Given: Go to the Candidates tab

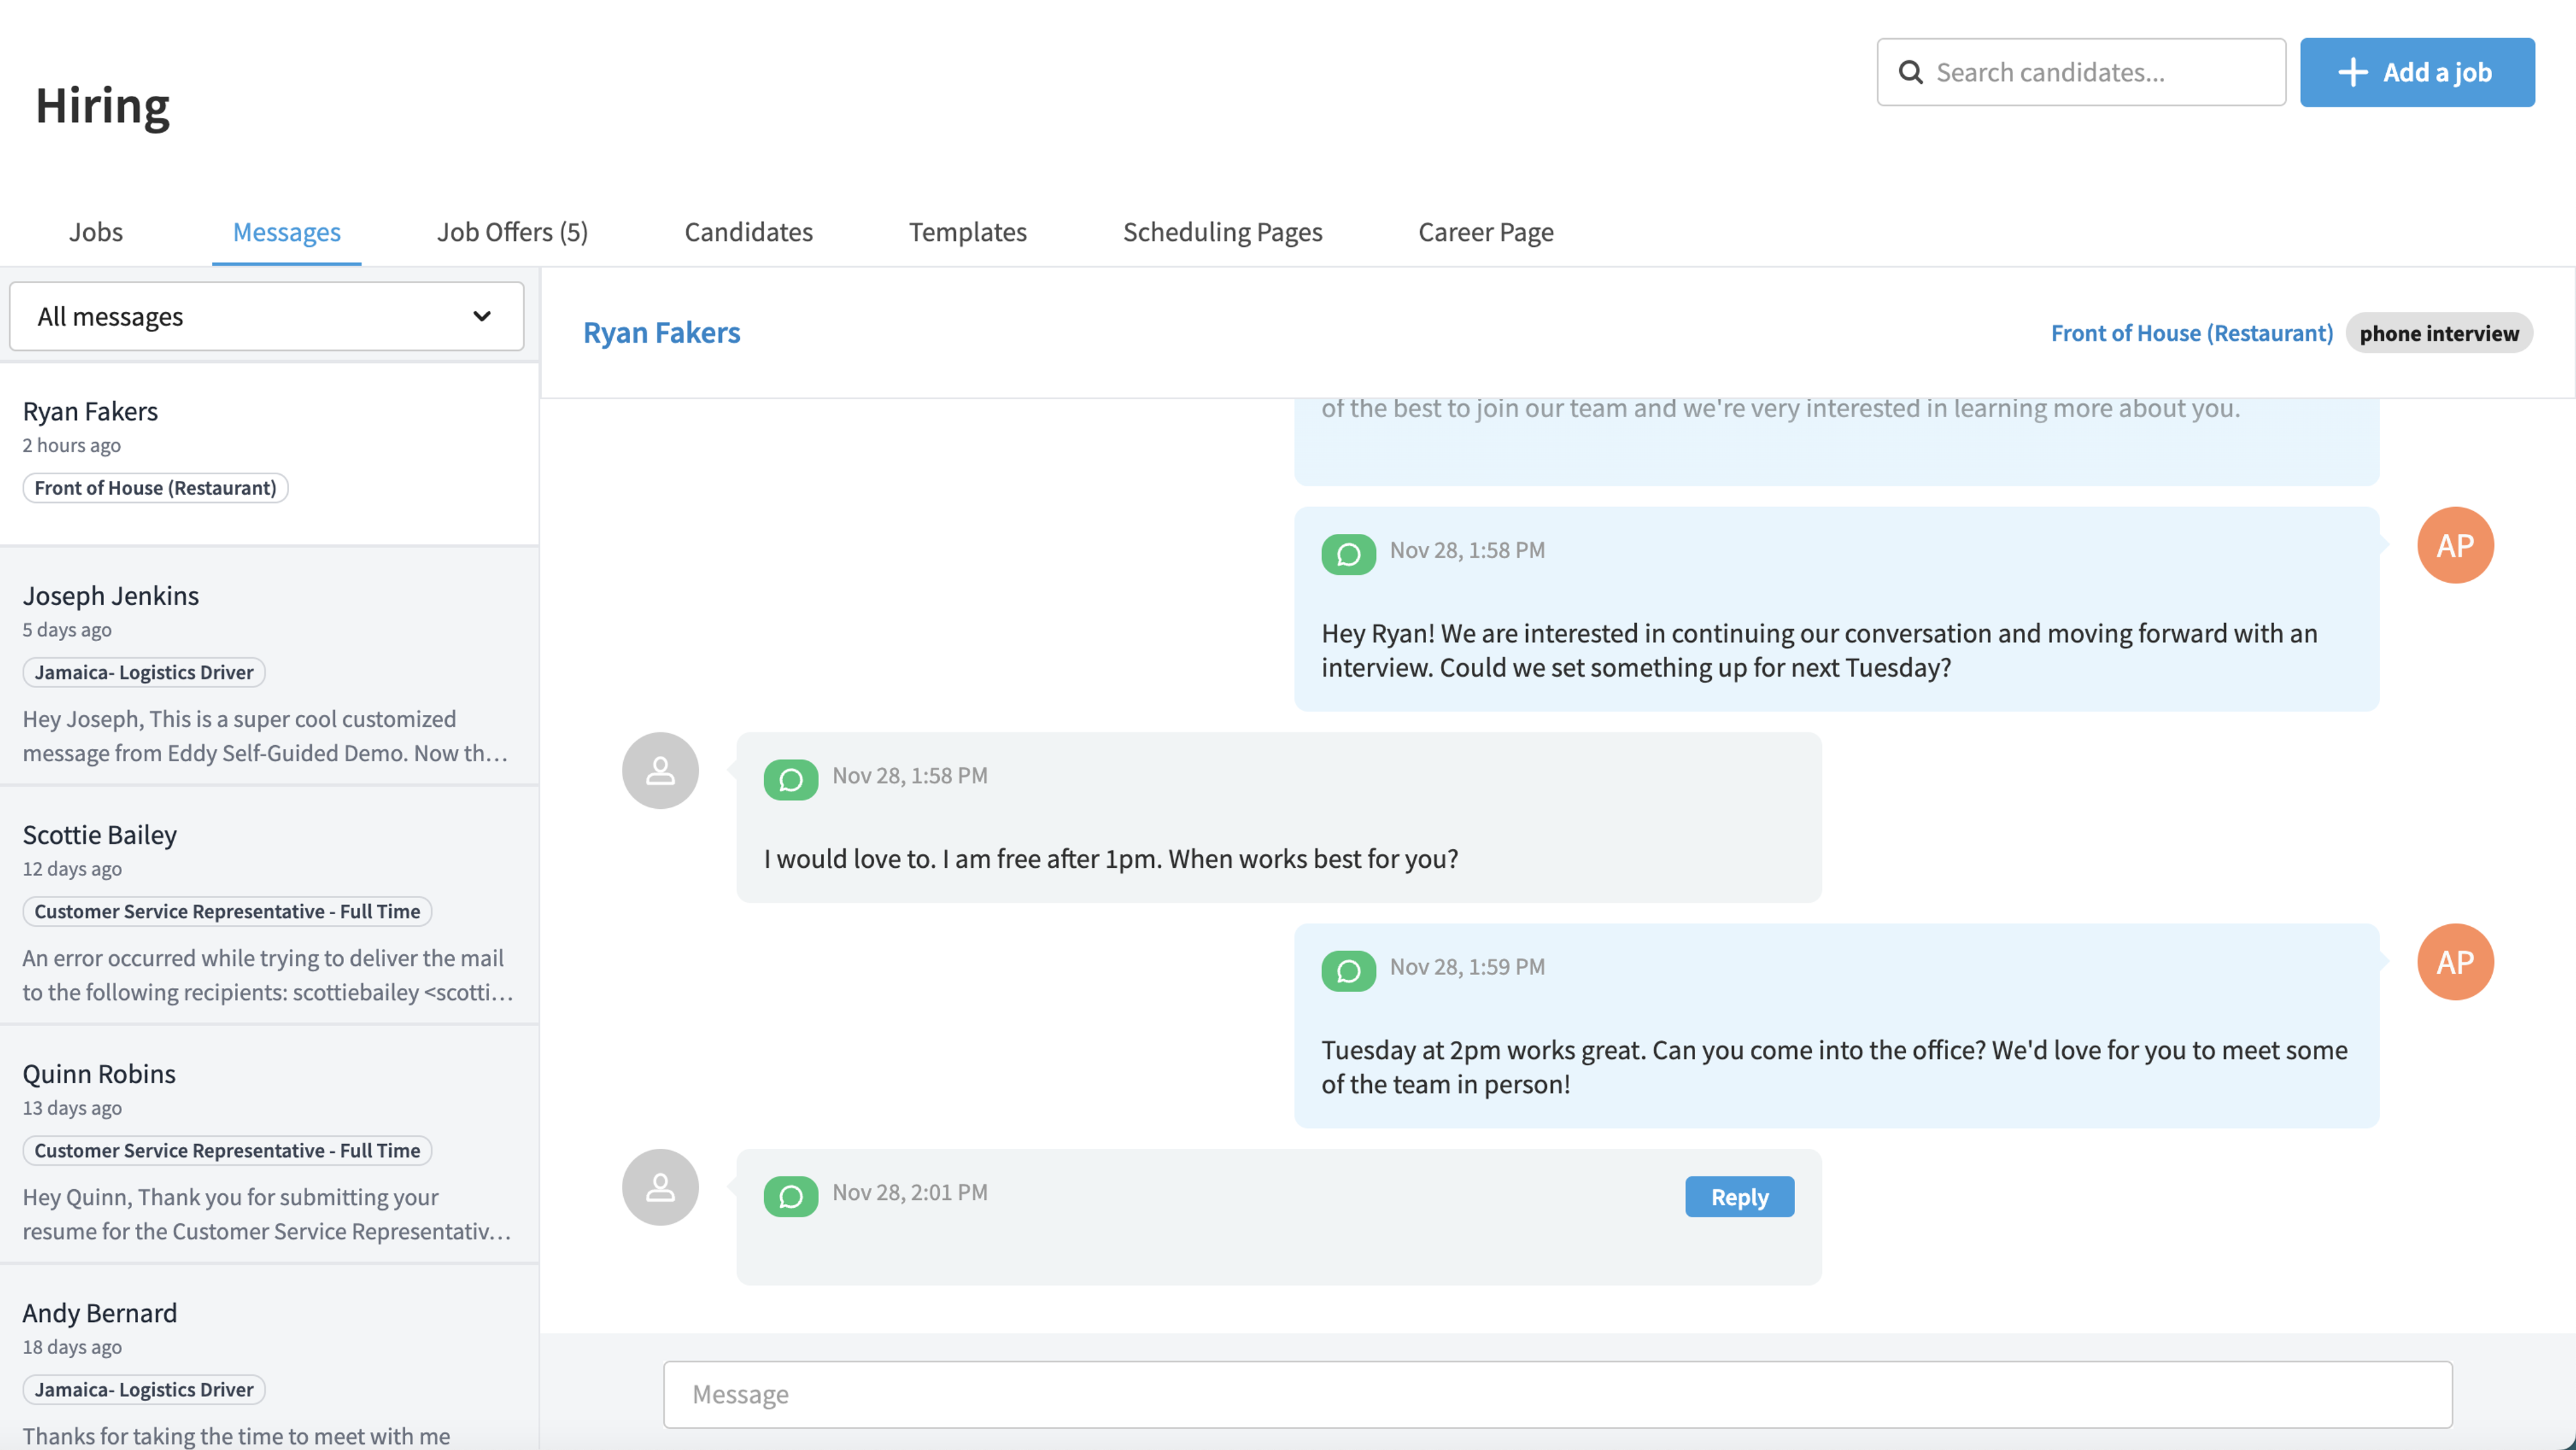Looking at the screenshot, I should tap(748, 231).
